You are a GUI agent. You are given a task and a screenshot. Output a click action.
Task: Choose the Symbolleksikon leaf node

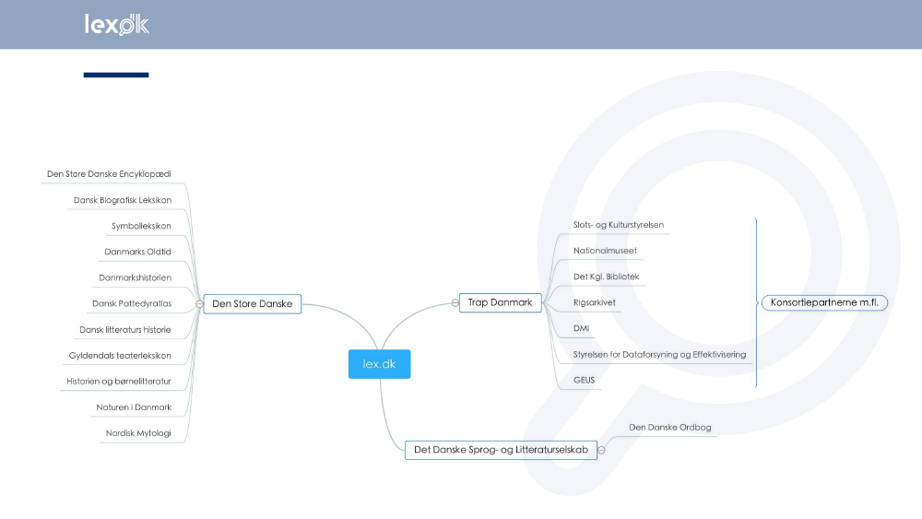coord(141,226)
